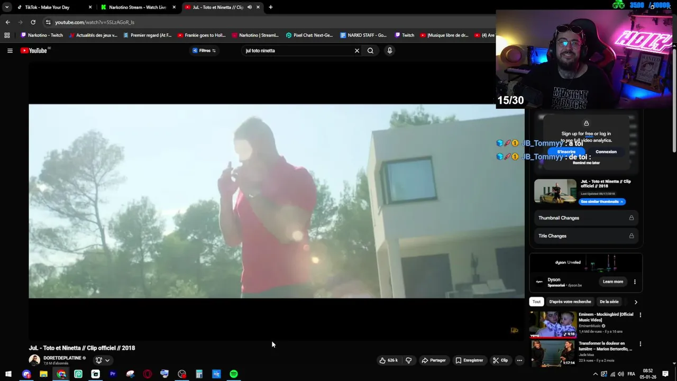
Task: Show hidden system tray icons chevron
Action: pos(595,374)
